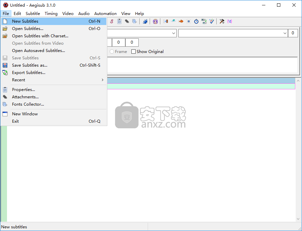The height and width of the screenshot is (231, 302).
Task: Open the Automation menu
Action: 105,13
